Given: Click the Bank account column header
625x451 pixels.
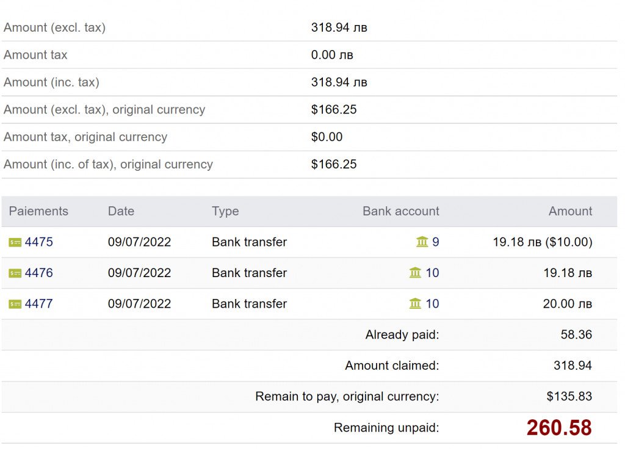Looking at the screenshot, I should pyautogui.click(x=400, y=211).
